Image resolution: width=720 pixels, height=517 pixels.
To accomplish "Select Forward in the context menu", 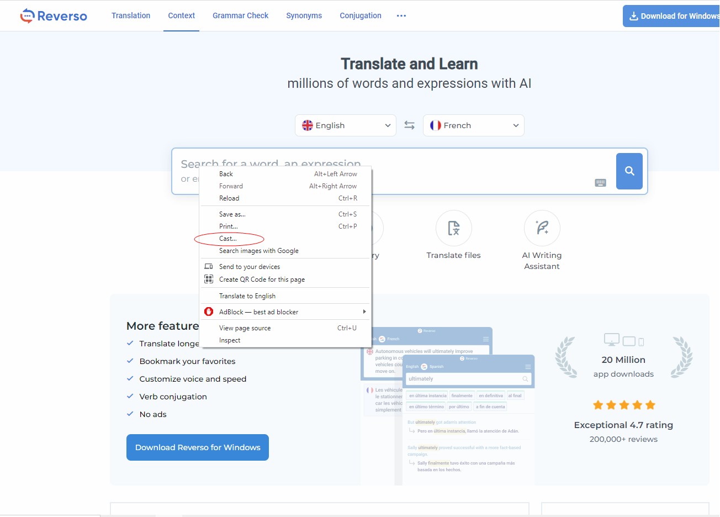I will tap(286, 186).
